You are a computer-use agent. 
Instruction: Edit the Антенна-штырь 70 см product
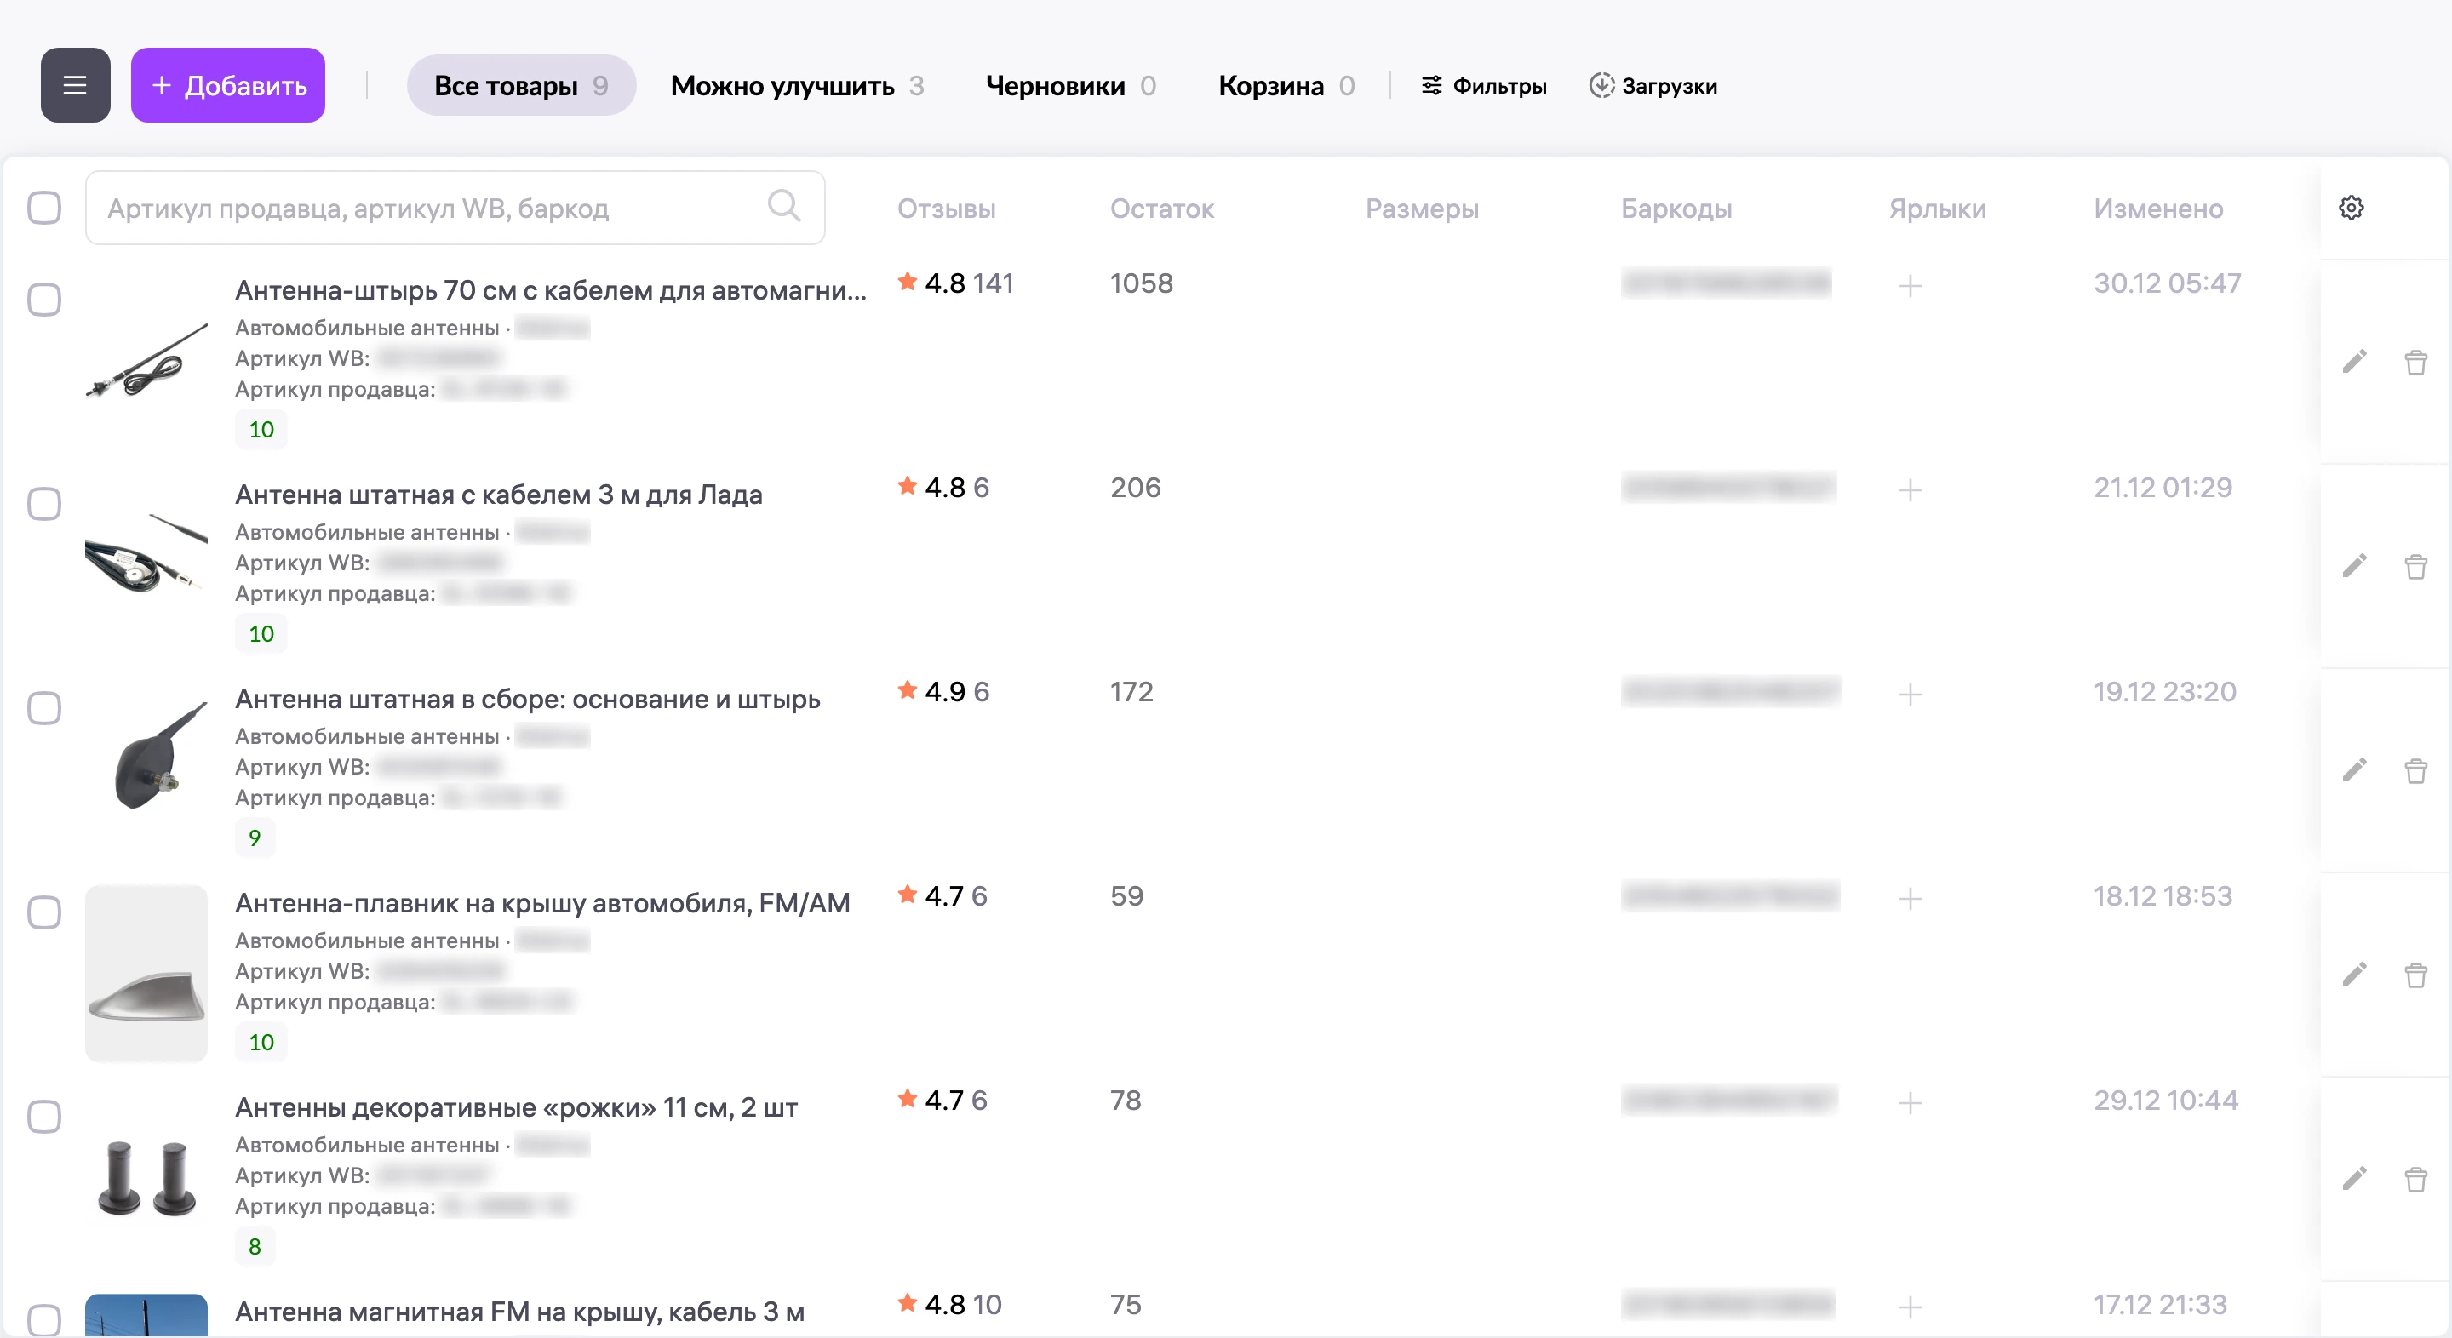point(2355,362)
